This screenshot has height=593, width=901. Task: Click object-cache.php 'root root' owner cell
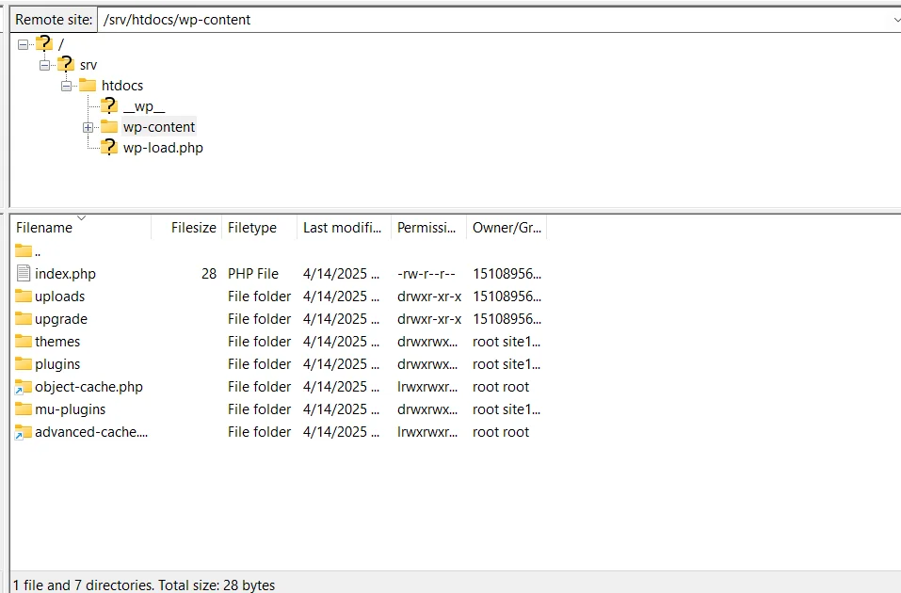click(x=501, y=387)
